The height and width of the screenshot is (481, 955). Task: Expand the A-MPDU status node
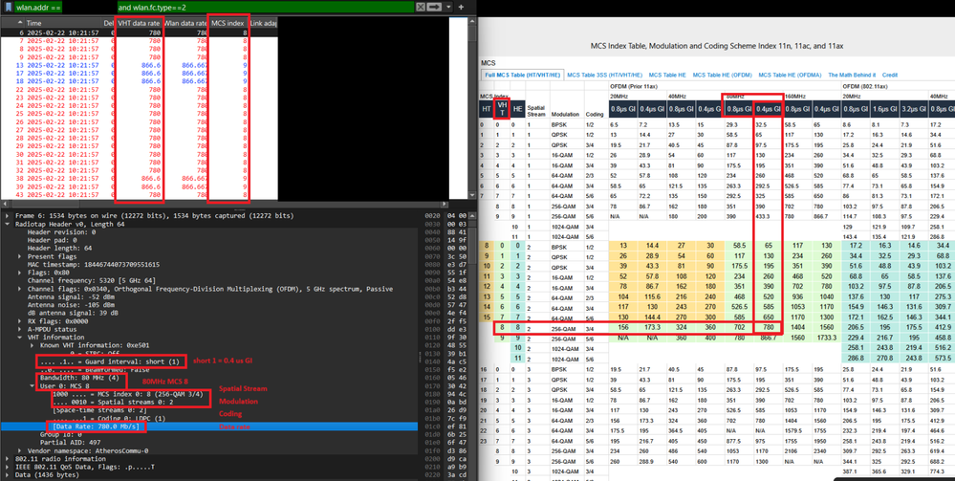(x=21, y=329)
